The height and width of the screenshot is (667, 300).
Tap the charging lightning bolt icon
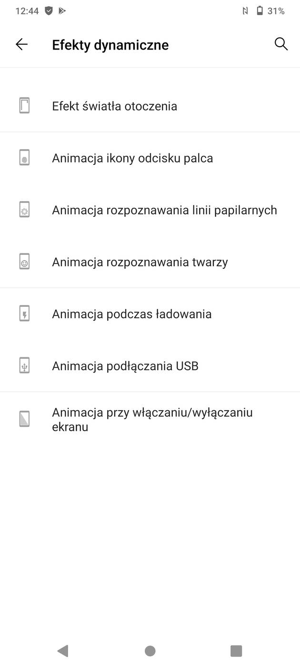tap(25, 313)
